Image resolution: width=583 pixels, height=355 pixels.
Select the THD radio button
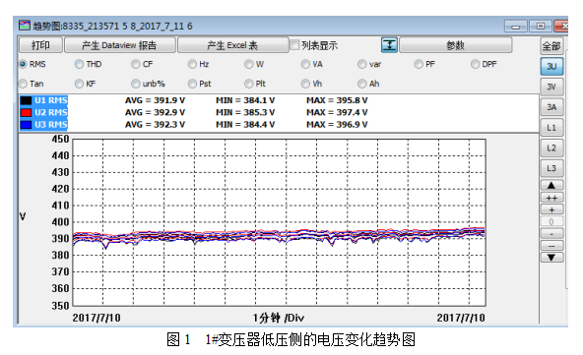click(x=79, y=64)
